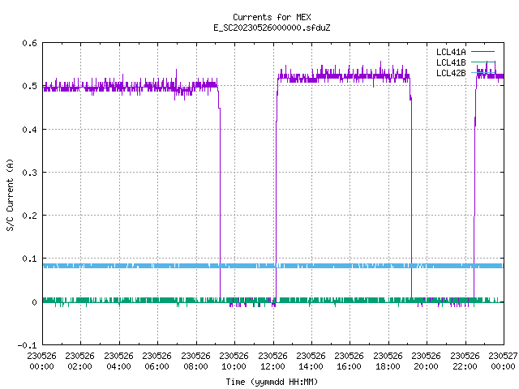Click the 0.3 y-axis tick label
Screen dimensions: 519x389
pos(29,173)
